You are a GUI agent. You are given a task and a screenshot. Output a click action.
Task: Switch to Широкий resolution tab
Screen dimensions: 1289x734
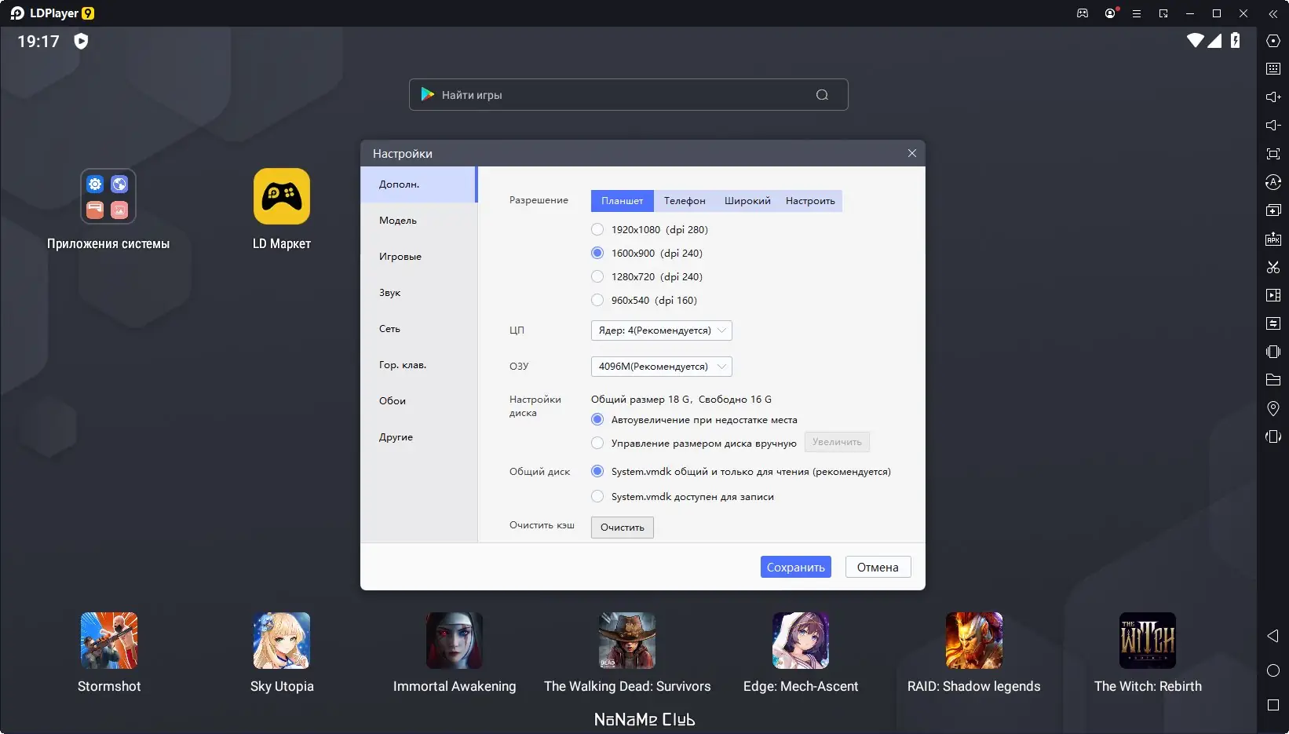click(x=747, y=201)
